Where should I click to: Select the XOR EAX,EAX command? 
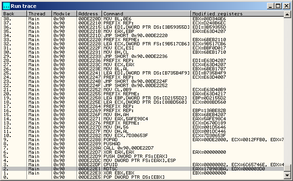point(119,152)
